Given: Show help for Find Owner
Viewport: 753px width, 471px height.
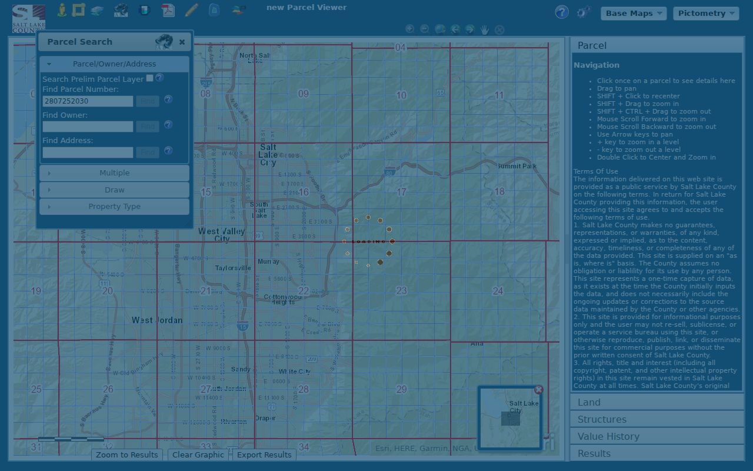Looking at the screenshot, I should click(168, 125).
